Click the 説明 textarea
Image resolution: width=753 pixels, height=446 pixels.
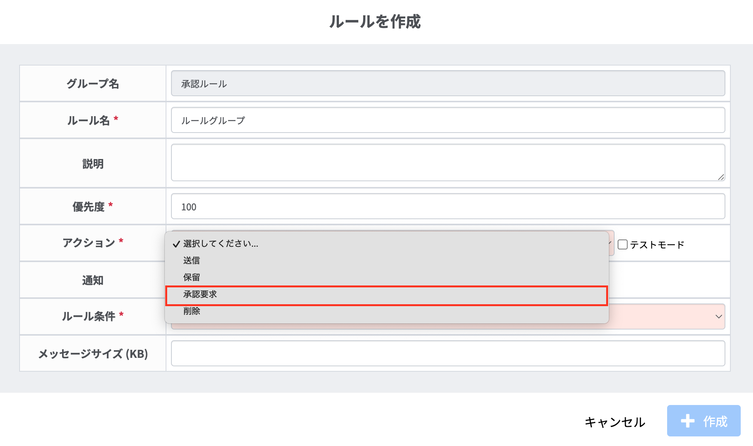(x=448, y=162)
